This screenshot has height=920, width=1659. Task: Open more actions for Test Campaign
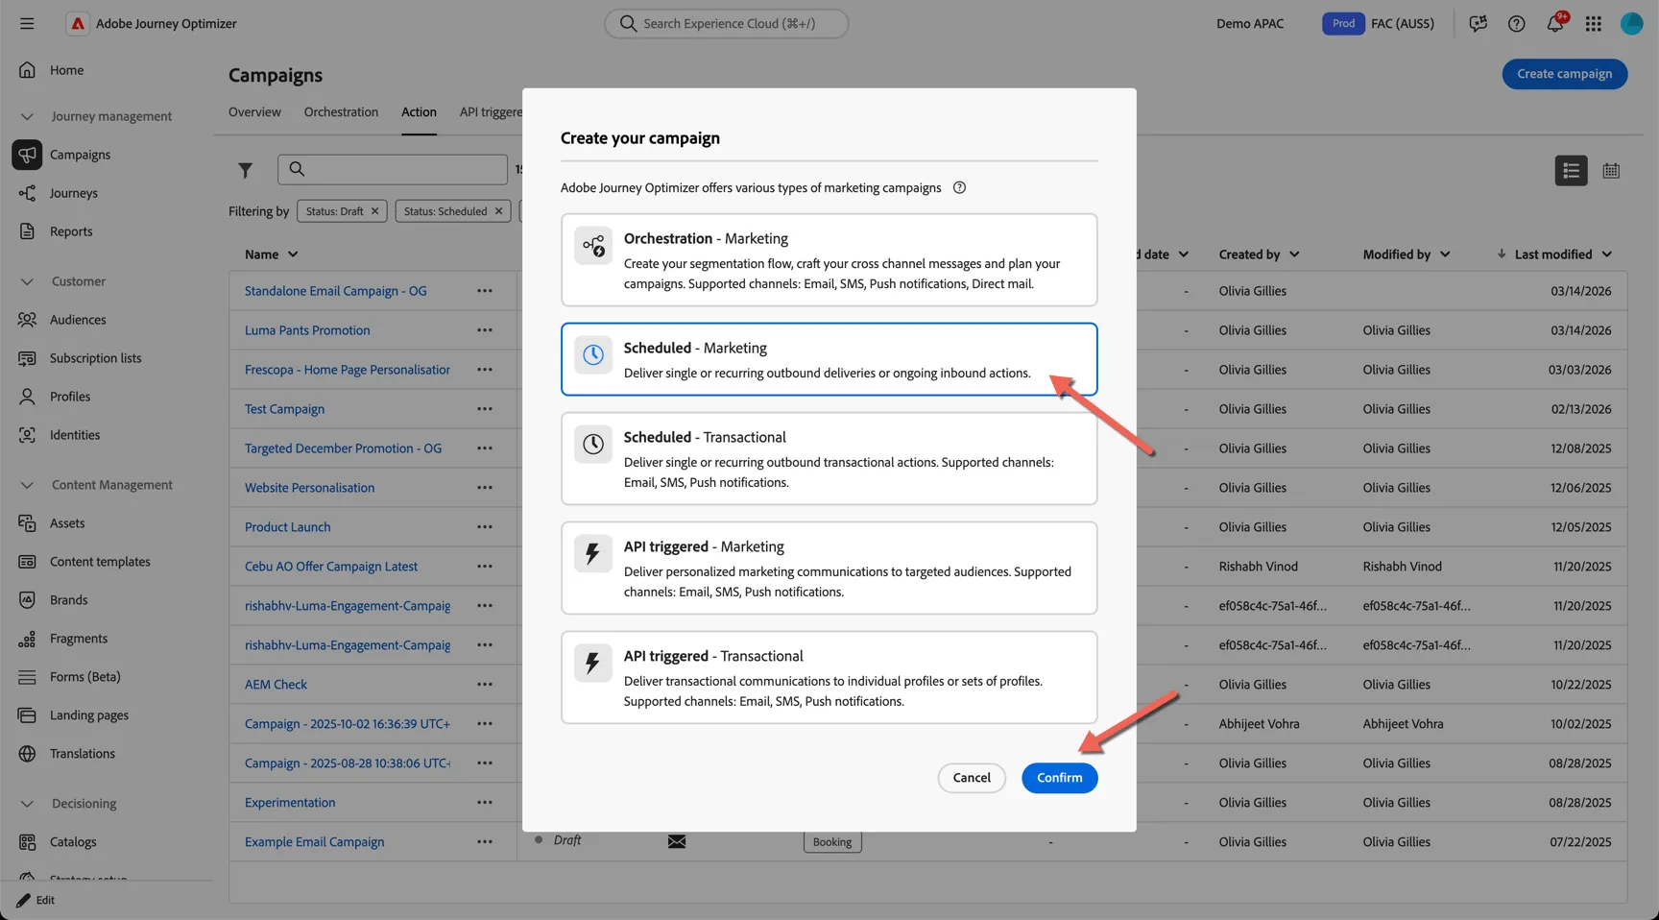click(485, 409)
